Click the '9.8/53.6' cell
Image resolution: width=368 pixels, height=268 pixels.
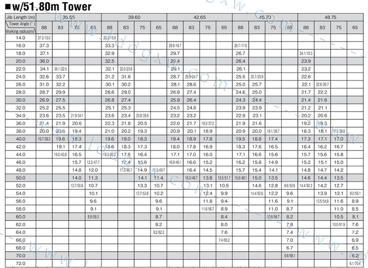[x=290, y=186]
